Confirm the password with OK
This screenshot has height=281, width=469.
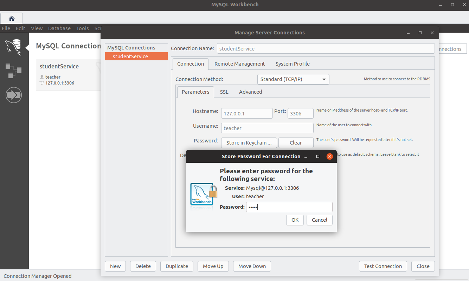[x=295, y=220]
